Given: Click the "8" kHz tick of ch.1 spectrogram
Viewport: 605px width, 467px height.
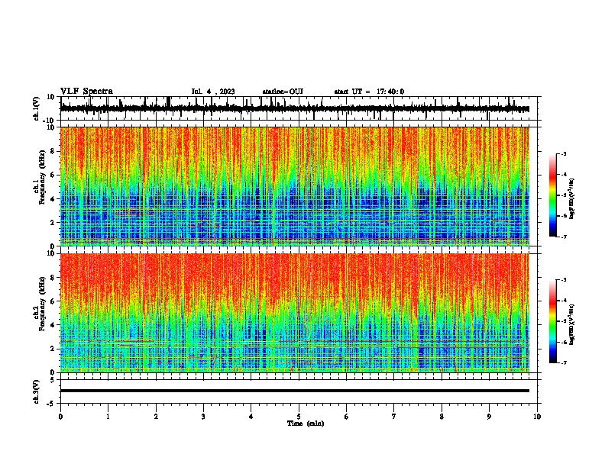Looking at the screenshot, I should point(53,151).
